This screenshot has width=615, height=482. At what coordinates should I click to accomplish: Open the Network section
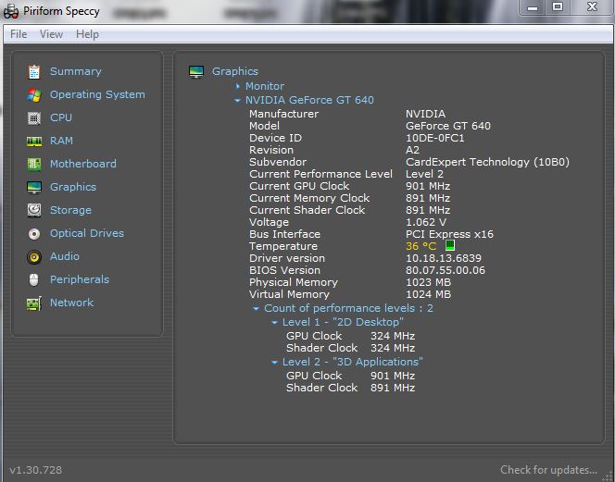[71, 303]
